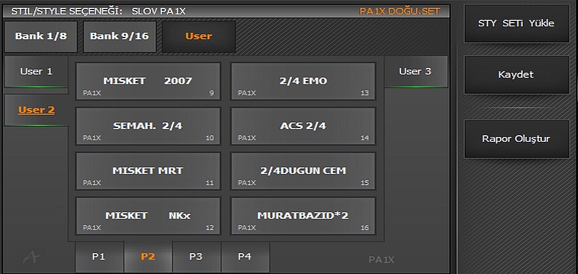This screenshot has width=578, height=274.
Task: Open page P4
Action: point(244,257)
